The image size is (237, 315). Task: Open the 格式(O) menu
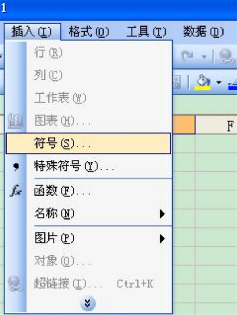[x=89, y=32]
